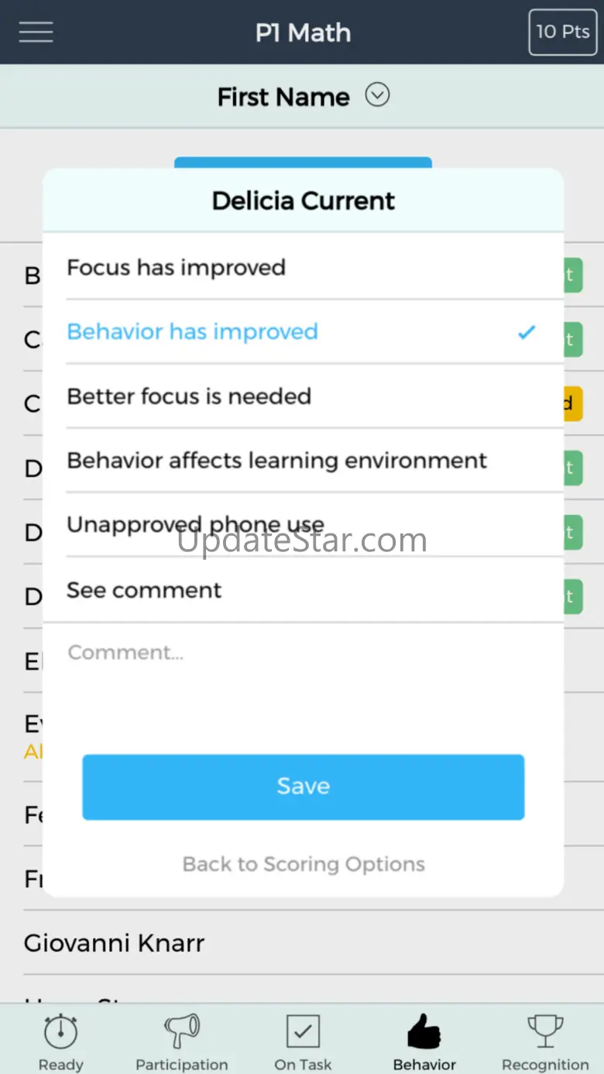Viewport: 604px width, 1074px height.
Task: Select the On Task checkbox icon
Action: 303,1033
